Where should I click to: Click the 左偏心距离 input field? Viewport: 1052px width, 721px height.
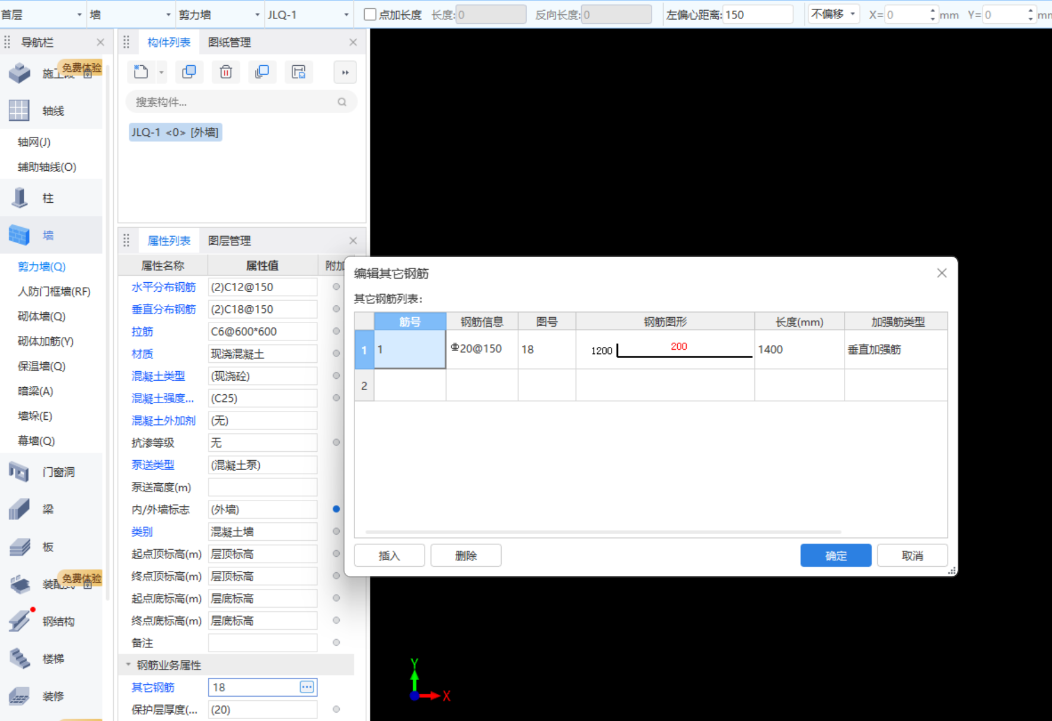[x=758, y=14]
